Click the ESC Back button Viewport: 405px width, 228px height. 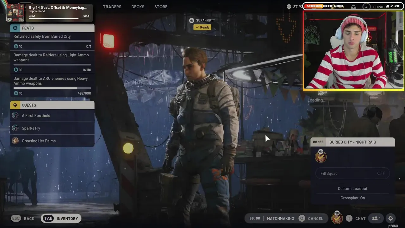(23, 218)
